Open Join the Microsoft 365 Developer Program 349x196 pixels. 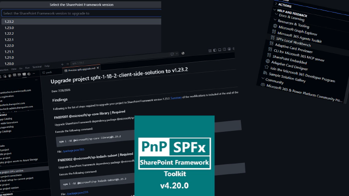[302, 74]
